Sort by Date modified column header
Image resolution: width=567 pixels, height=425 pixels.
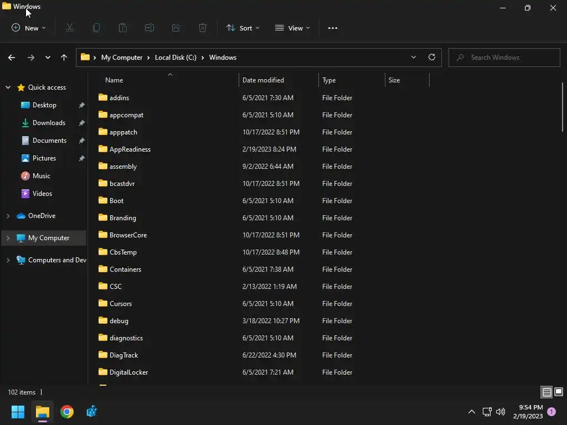click(x=279, y=80)
